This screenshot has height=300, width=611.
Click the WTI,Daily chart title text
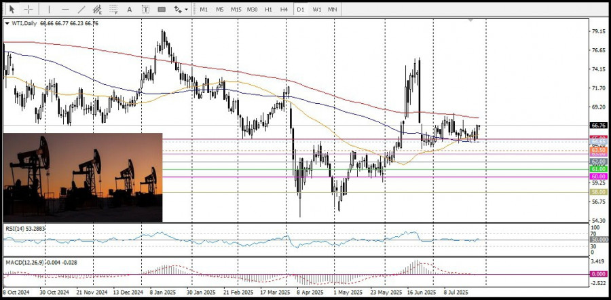(x=24, y=23)
